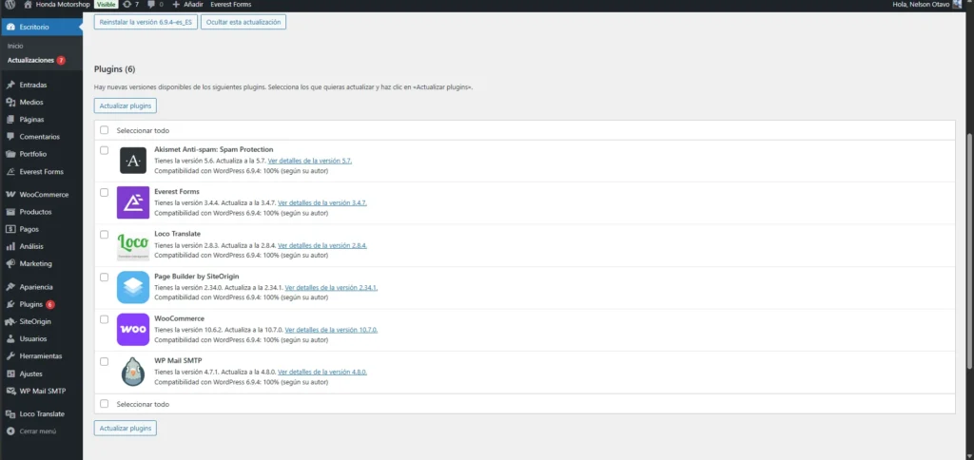Open the WP Mail SMTP sidebar menu
This screenshot has height=460, width=974.
[42, 391]
